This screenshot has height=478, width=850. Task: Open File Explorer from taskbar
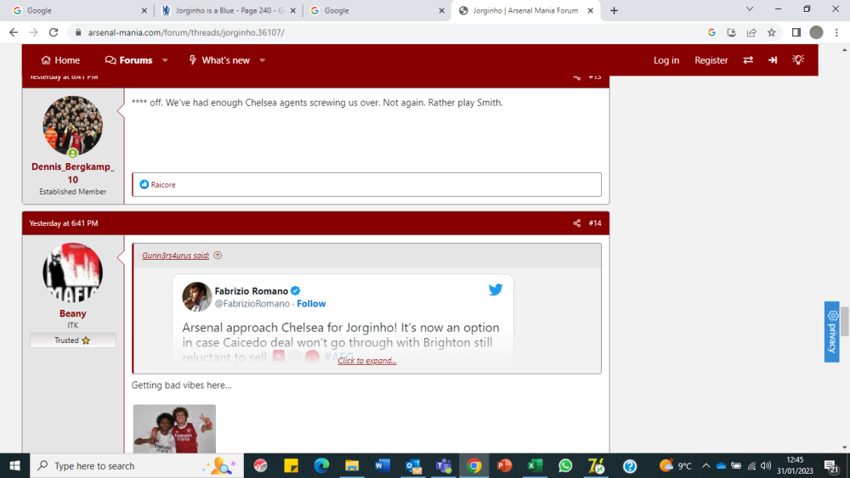[x=352, y=465]
